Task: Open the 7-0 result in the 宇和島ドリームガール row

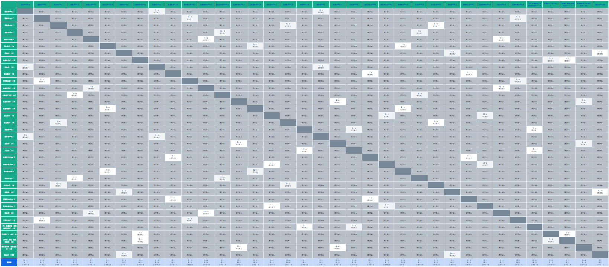Action: [140, 234]
